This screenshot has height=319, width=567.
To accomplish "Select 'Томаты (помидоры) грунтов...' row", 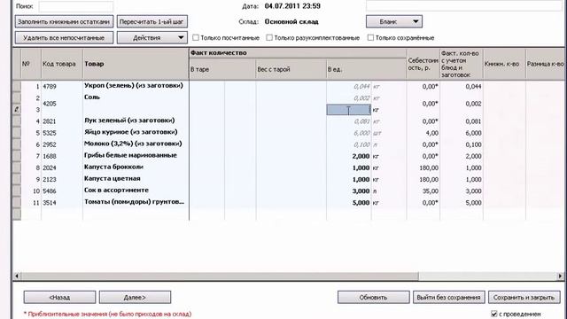I will click(134, 201).
